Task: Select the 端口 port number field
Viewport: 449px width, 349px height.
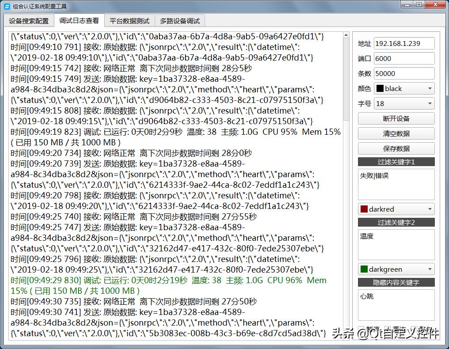Action: pyautogui.click(x=404, y=58)
